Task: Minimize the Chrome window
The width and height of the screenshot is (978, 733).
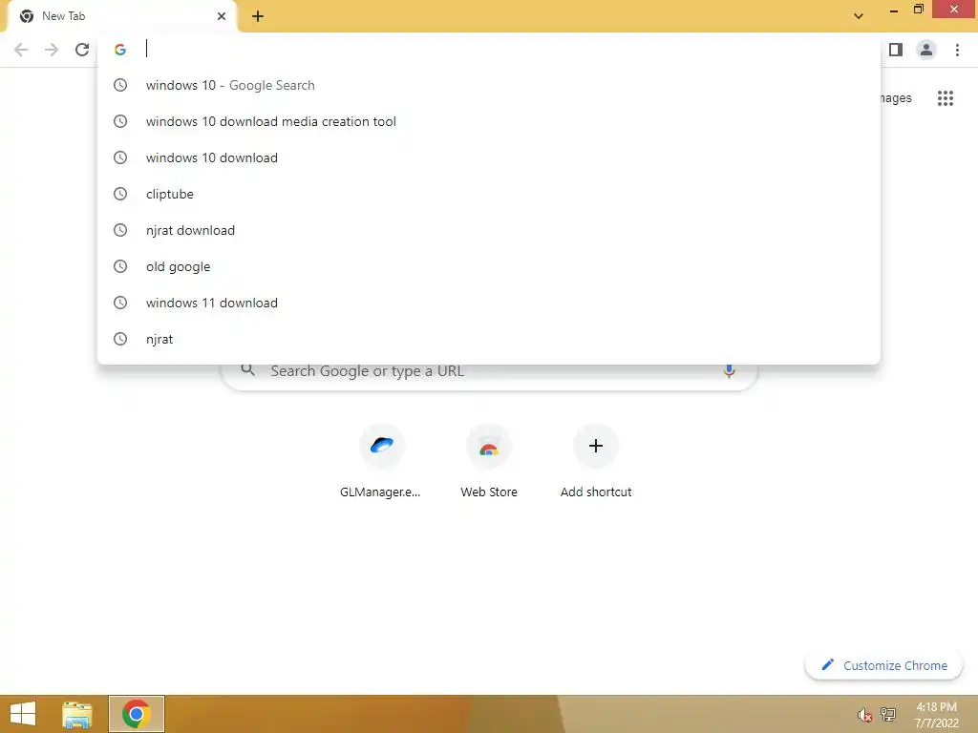Action: tap(894, 10)
